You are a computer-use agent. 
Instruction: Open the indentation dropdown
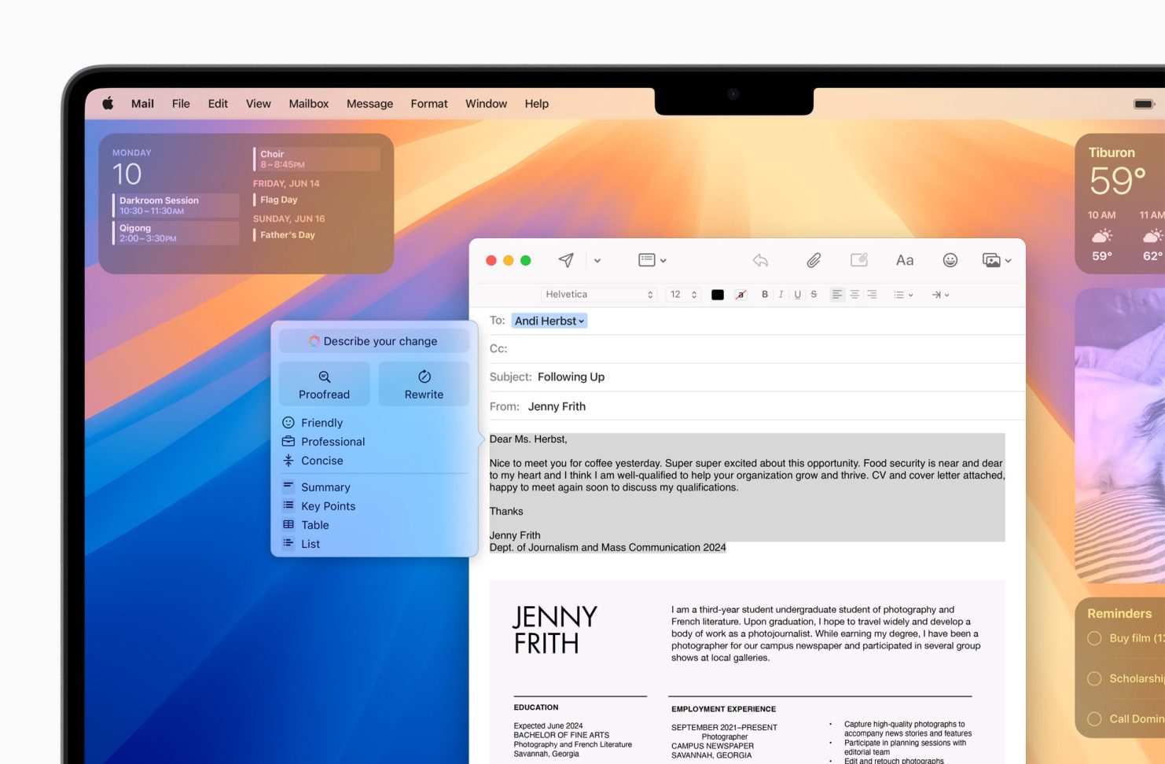940,295
